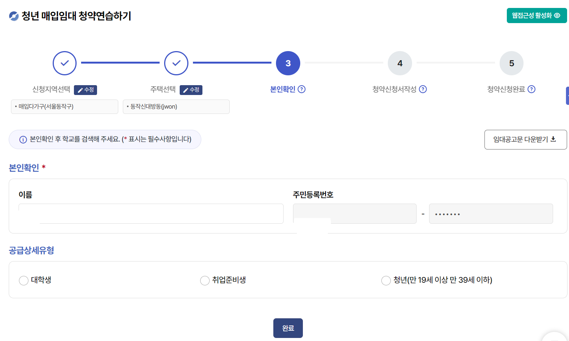Click the completed checkmark for step 신청지역선택
This screenshot has width=569, height=341.
pyautogui.click(x=64, y=63)
